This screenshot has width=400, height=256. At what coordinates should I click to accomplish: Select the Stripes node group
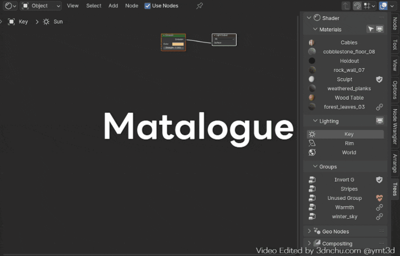(345, 189)
